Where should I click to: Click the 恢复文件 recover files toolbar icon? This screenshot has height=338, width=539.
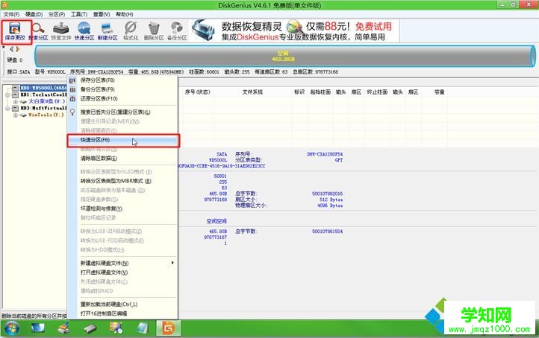[x=61, y=31]
